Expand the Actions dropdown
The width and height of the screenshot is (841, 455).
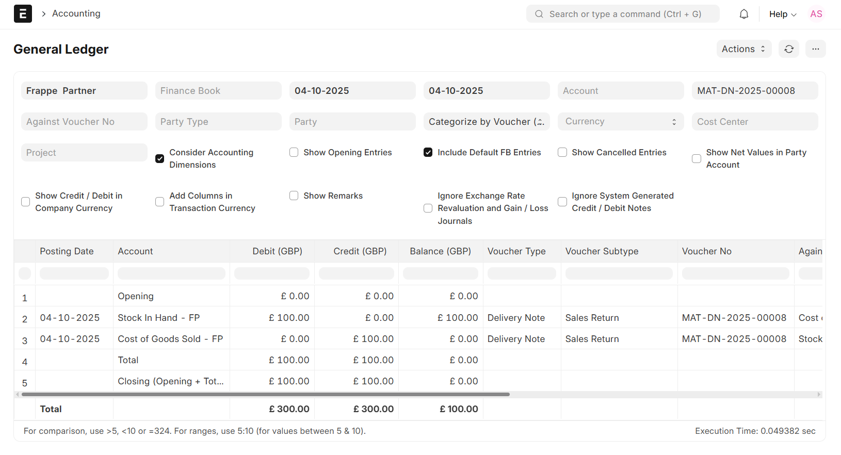pyautogui.click(x=743, y=49)
